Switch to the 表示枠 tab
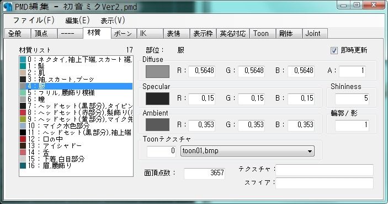 203,34
